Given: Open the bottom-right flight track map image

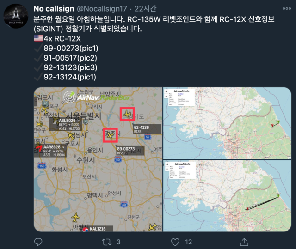Looking at the screenshot, I should coord(227,196).
